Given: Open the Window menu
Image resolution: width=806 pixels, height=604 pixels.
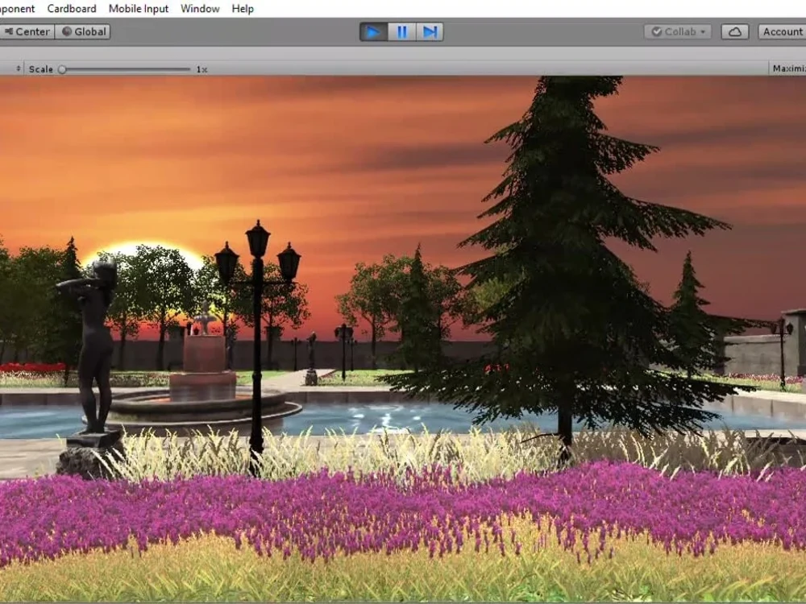Looking at the screenshot, I should click(200, 9).
